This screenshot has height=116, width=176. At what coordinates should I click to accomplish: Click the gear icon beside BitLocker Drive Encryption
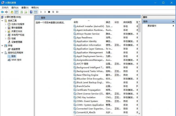(75, 79)
